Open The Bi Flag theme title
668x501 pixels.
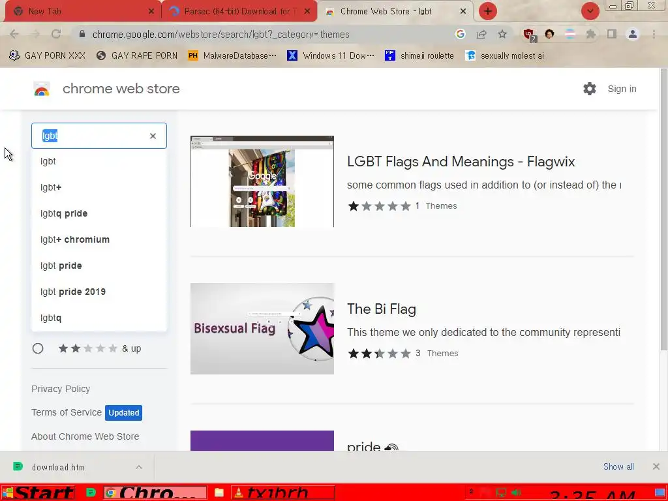(x=381, y=309)
